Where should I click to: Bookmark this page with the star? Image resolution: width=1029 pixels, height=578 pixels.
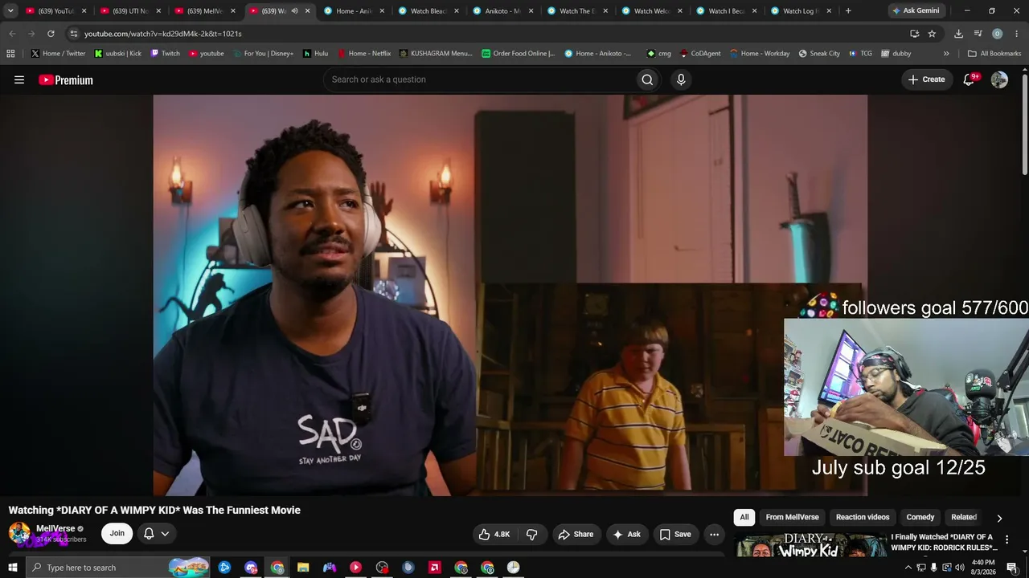click(x=932, y=34)
